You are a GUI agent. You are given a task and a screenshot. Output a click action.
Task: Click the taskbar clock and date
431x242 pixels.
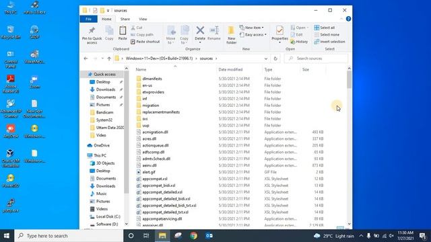pyautogui.click(x=405, y=236)
